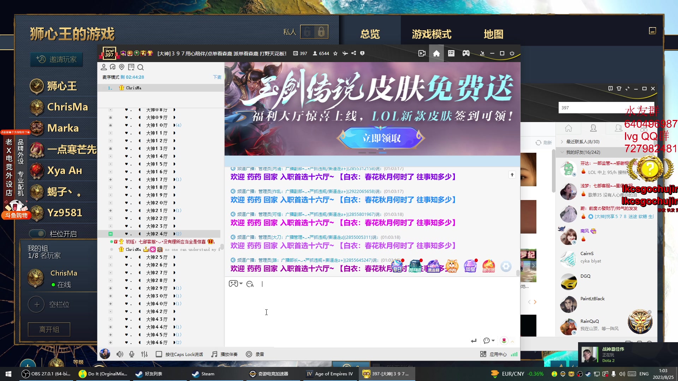Click the emoji font icon in chat input
Image resolution: width=678 pixels, height=381 pixels.
pos(250,284)
